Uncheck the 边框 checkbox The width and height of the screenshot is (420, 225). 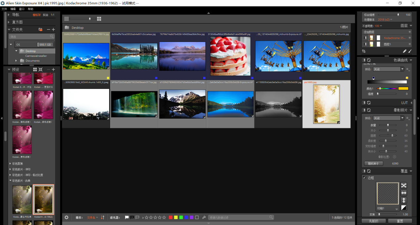[x=364, y=178]
